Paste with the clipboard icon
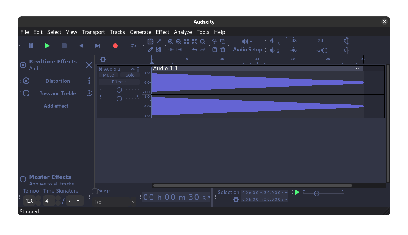Viewport: 408px width, 235px height. [215, 50]
